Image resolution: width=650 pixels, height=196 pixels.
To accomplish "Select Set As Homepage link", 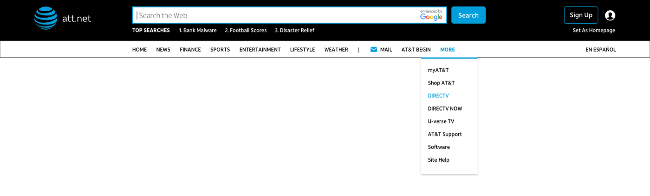I will tap(594, 30).
